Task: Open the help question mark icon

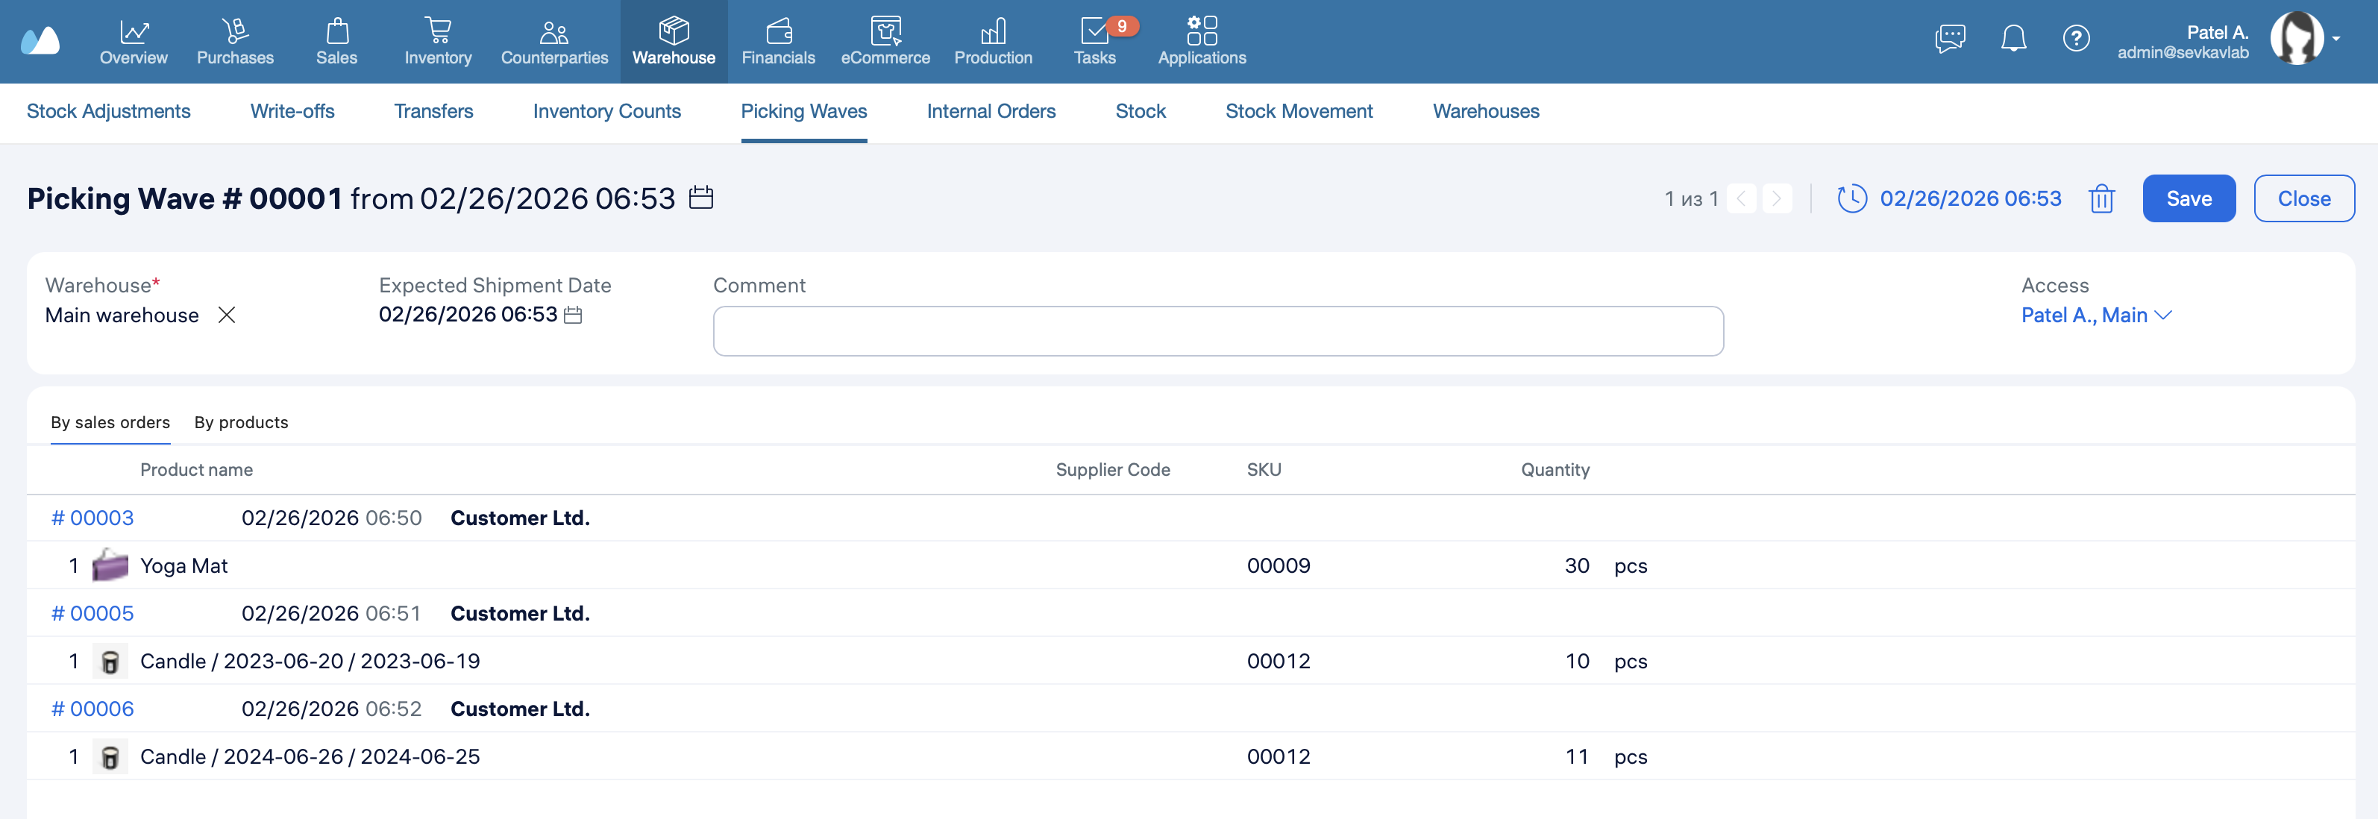Action: [x=2076, y=39]
